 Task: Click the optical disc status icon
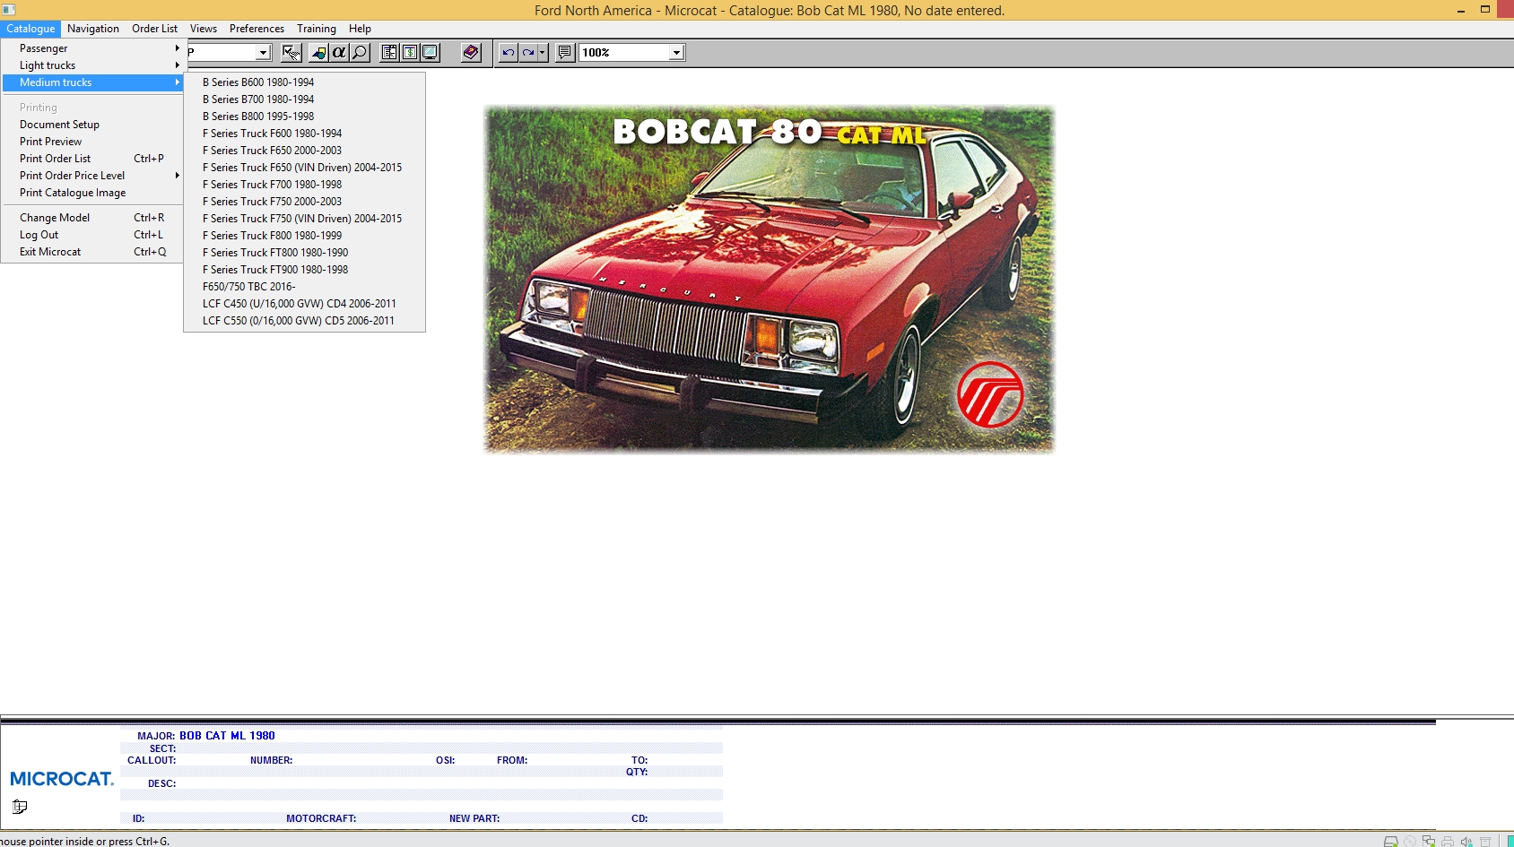click(x=1410, y=841)
